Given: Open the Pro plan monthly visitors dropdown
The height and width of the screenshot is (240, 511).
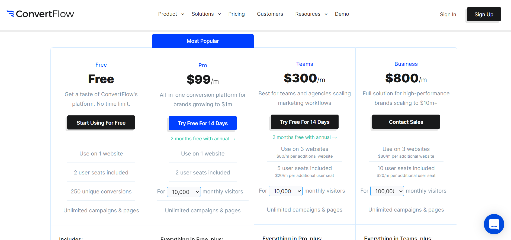Looking at the screenshot, I should (184, 192).
